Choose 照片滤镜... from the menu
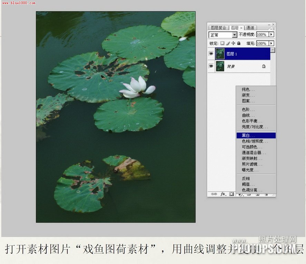Image resolution: width=306 pixels, height=264 pixels. [x=256, y=164]
